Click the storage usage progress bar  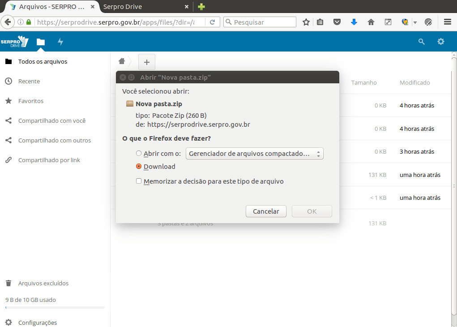[x=55, y=307]
